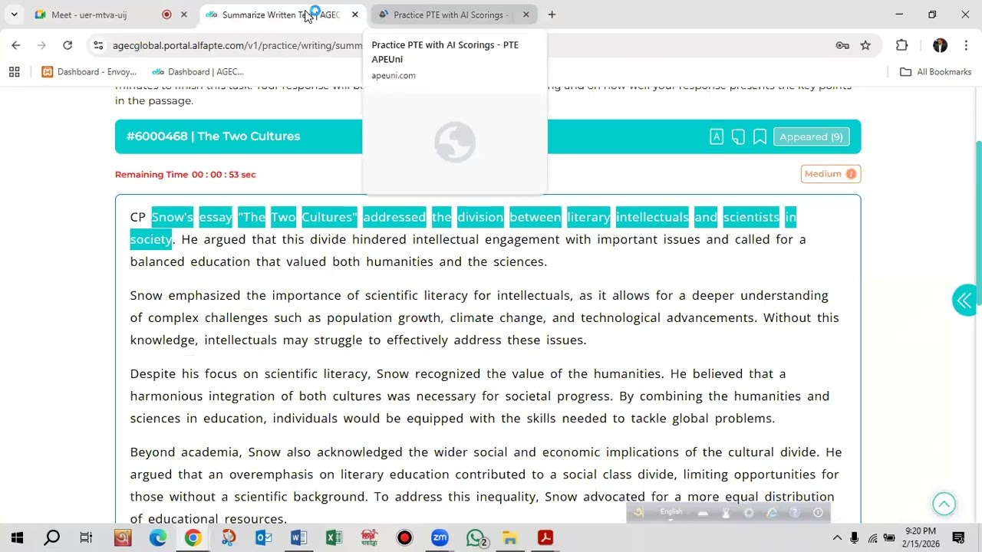Open Outlook from the taskbar
This screenshot has height=552, width=982.
point(263,537)
